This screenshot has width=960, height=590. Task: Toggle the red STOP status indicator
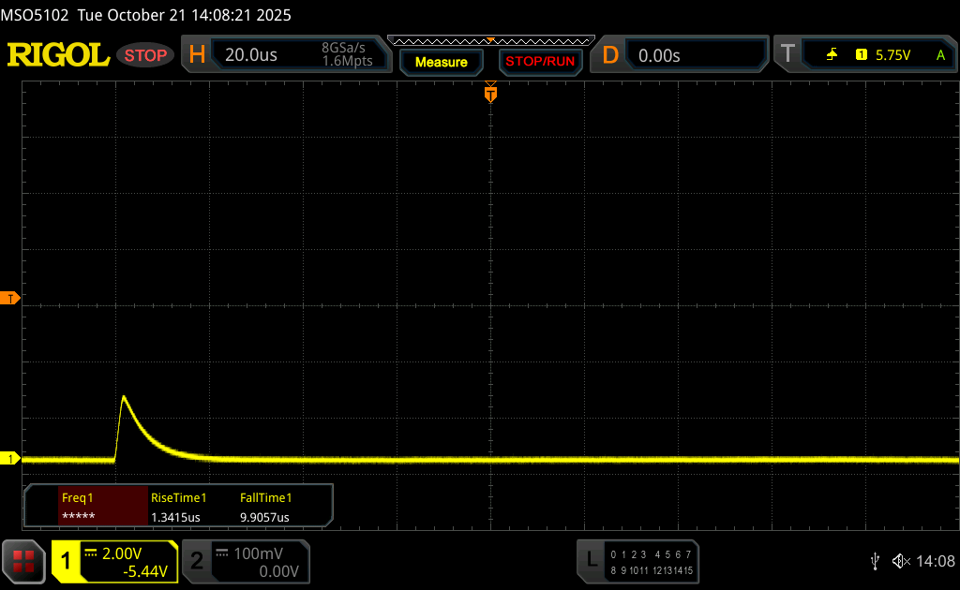point(146,55)
